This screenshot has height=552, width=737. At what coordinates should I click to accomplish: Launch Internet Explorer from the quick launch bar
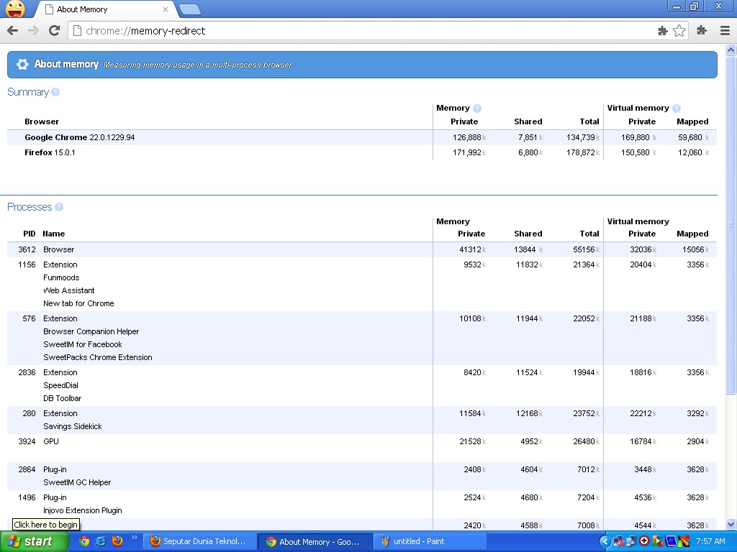[101, 541]
